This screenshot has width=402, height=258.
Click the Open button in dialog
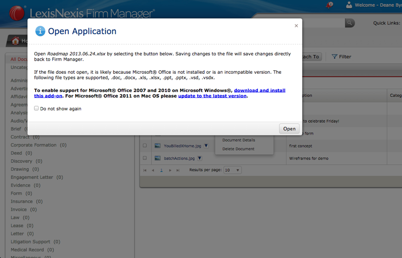pos(289,129)
